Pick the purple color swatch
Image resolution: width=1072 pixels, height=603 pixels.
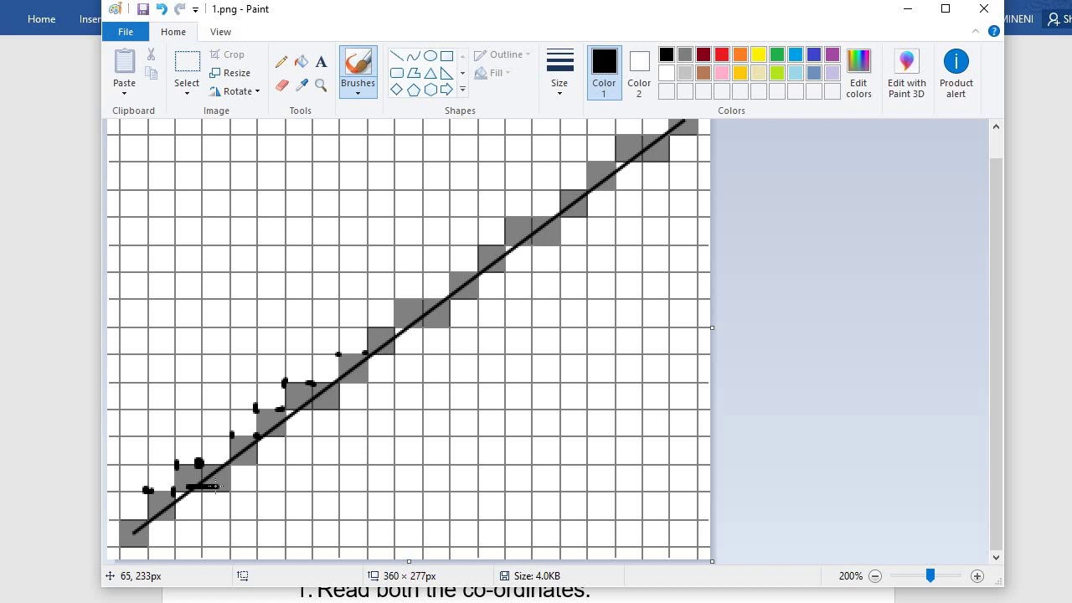pos(832,55)
